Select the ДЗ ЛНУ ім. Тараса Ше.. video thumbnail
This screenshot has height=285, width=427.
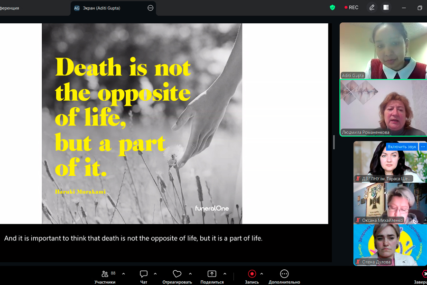pyautogui.click(x=390, y=161)
